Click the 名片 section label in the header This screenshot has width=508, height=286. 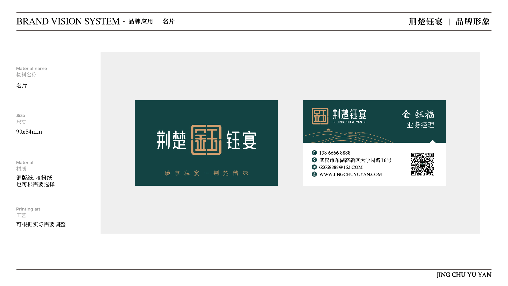[x=169, y=22]
